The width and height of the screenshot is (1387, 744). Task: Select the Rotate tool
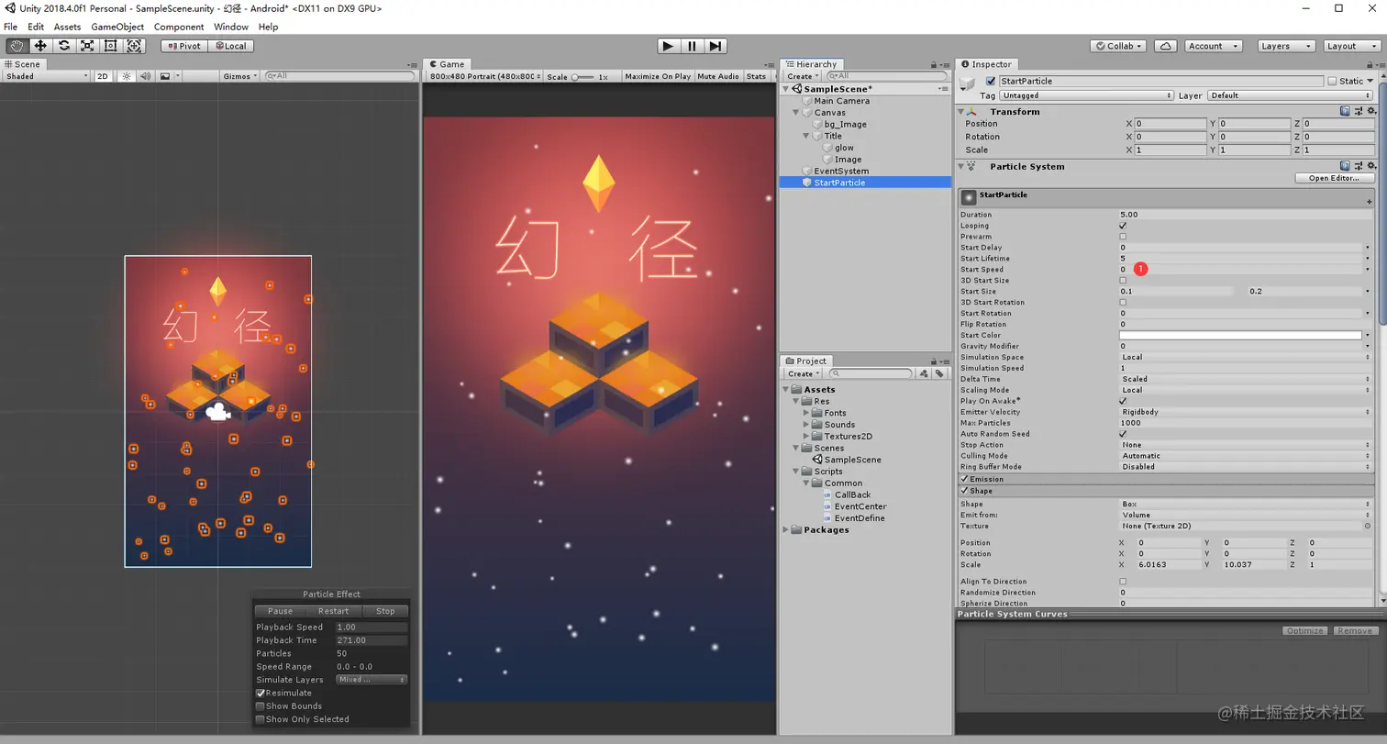pyautogui.click(x=64, y=46)
